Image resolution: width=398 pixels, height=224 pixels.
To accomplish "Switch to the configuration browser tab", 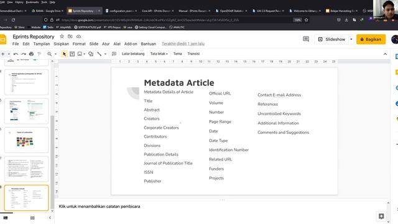I will [x=121, y=11].
